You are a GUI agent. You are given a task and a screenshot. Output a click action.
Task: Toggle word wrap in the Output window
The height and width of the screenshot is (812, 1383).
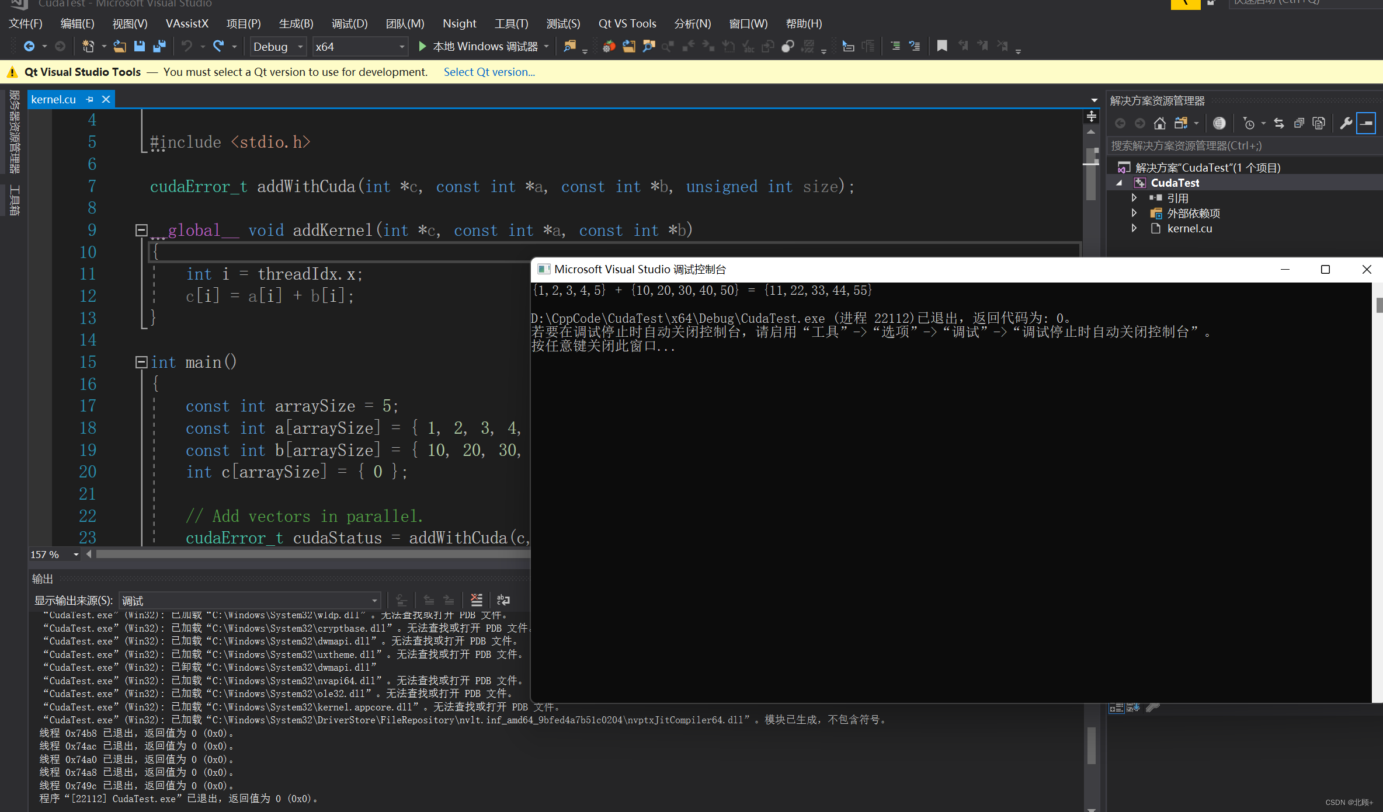point(504,600)
